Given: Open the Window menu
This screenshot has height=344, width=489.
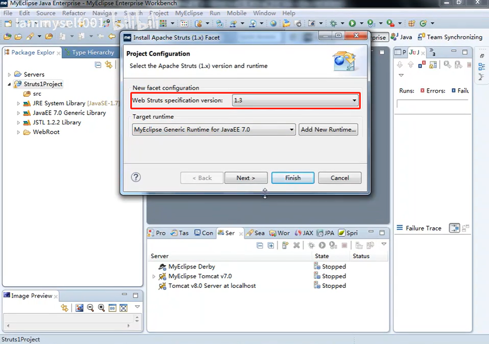Looking at the screenshot, I should click(264, 13).
